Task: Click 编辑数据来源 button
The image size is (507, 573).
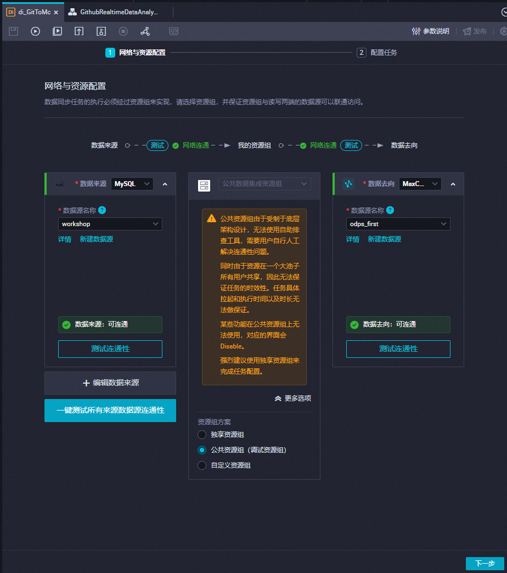Action: click(110, 383)
